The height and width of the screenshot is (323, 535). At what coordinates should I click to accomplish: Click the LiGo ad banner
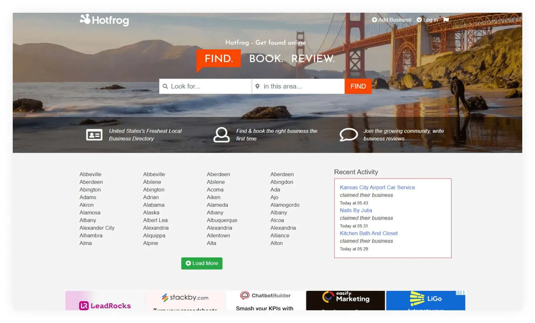click(426, 300)
